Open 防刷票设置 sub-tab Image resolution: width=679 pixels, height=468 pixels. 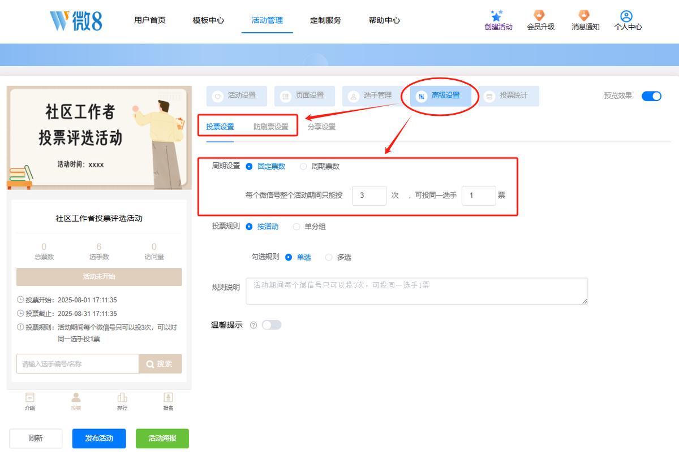pyautogui.click(x=271, y=127)
